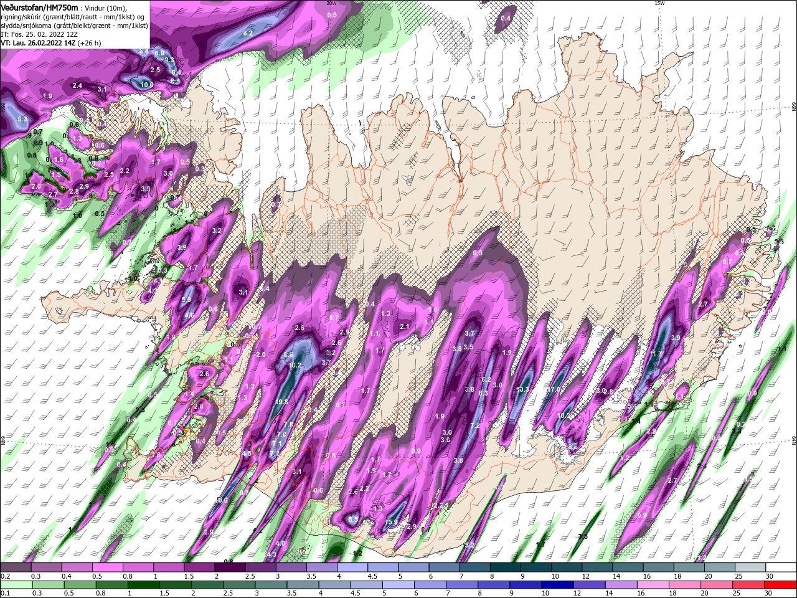The image size is (797, 598).
Task: Click the 'Vindur (10m),' header text
Action: 105,7
